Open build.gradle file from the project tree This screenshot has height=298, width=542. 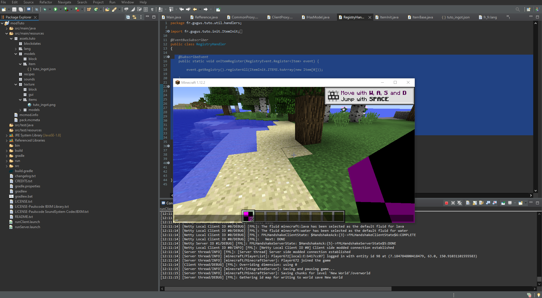pyautogui.click(x=24, y=171)
